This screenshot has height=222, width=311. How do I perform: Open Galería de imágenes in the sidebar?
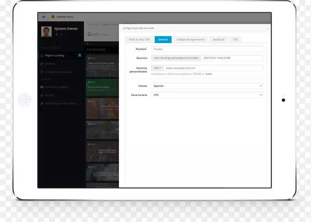59,87
